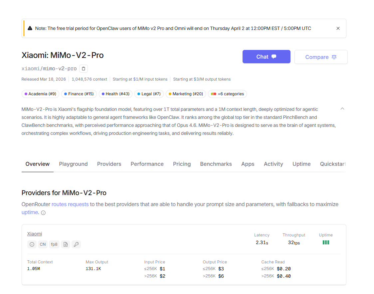The height and width of the screenshot is (294, 374).
Task: Click the 1.05M total context value
Action: point(34,269)
